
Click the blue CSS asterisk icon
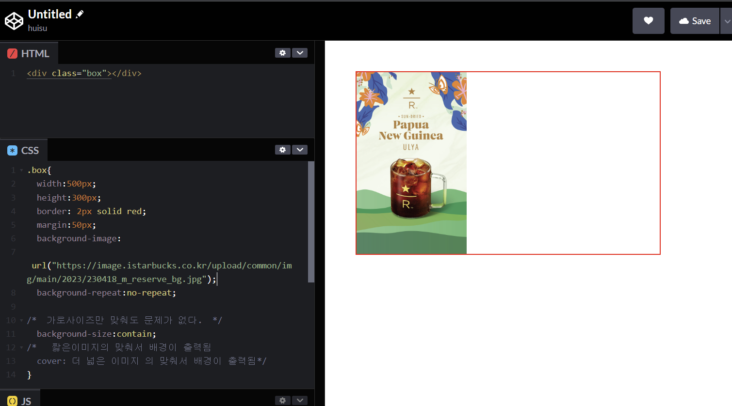tap(12, 151)
